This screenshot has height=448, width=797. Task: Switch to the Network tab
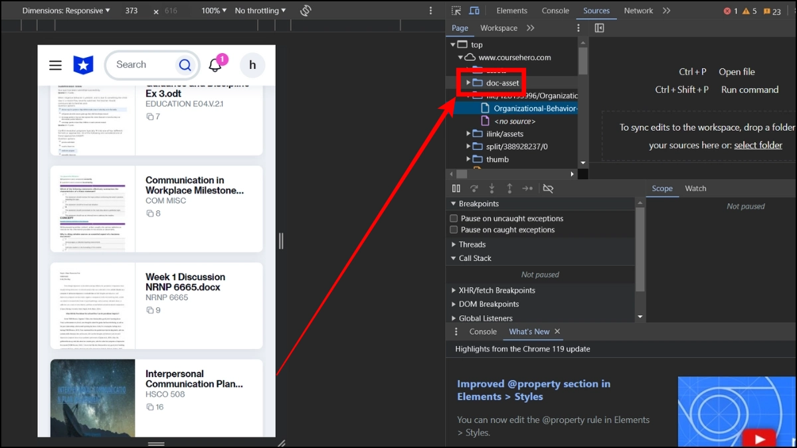coord(638,11)
